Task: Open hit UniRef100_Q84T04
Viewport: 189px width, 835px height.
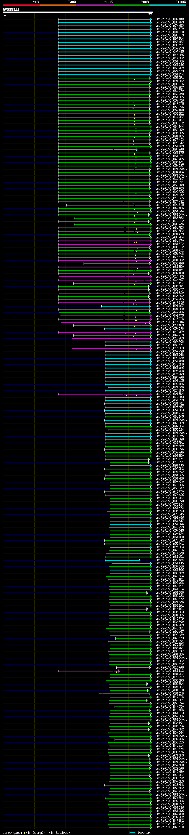Action: (169, 127)
